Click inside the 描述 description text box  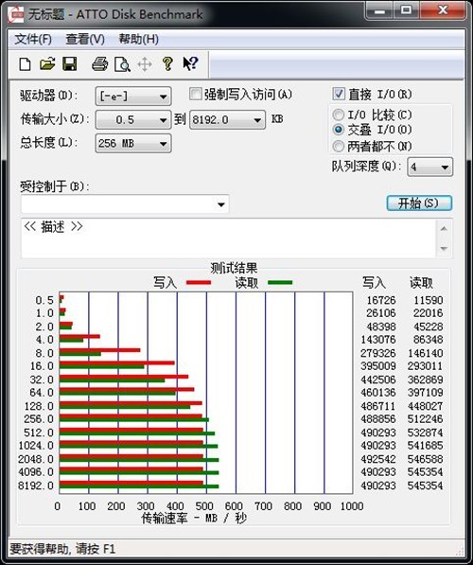pyautogui.click(x=229, y=238)
